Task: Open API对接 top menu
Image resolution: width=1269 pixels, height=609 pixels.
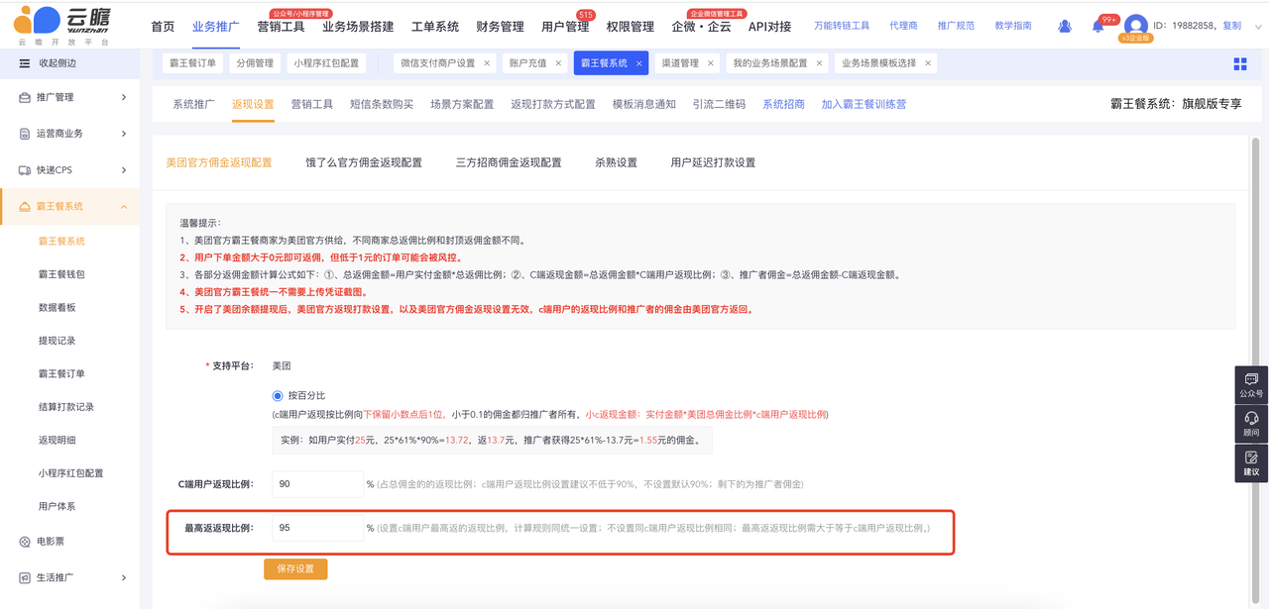Action: click(x=770, y=27)
